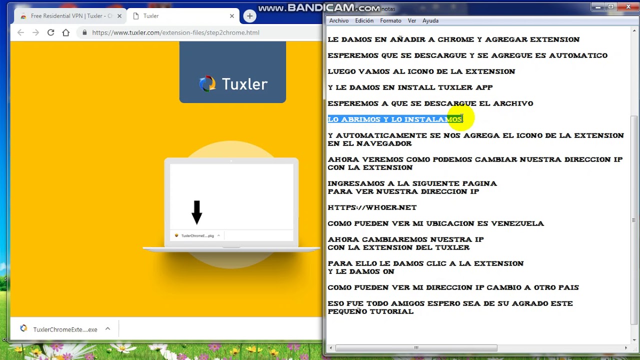The width and height of the screenshot is (640, 360).
Task: Click Notepad horizontal scrollbar thumb
Action: tap(416, 348)
